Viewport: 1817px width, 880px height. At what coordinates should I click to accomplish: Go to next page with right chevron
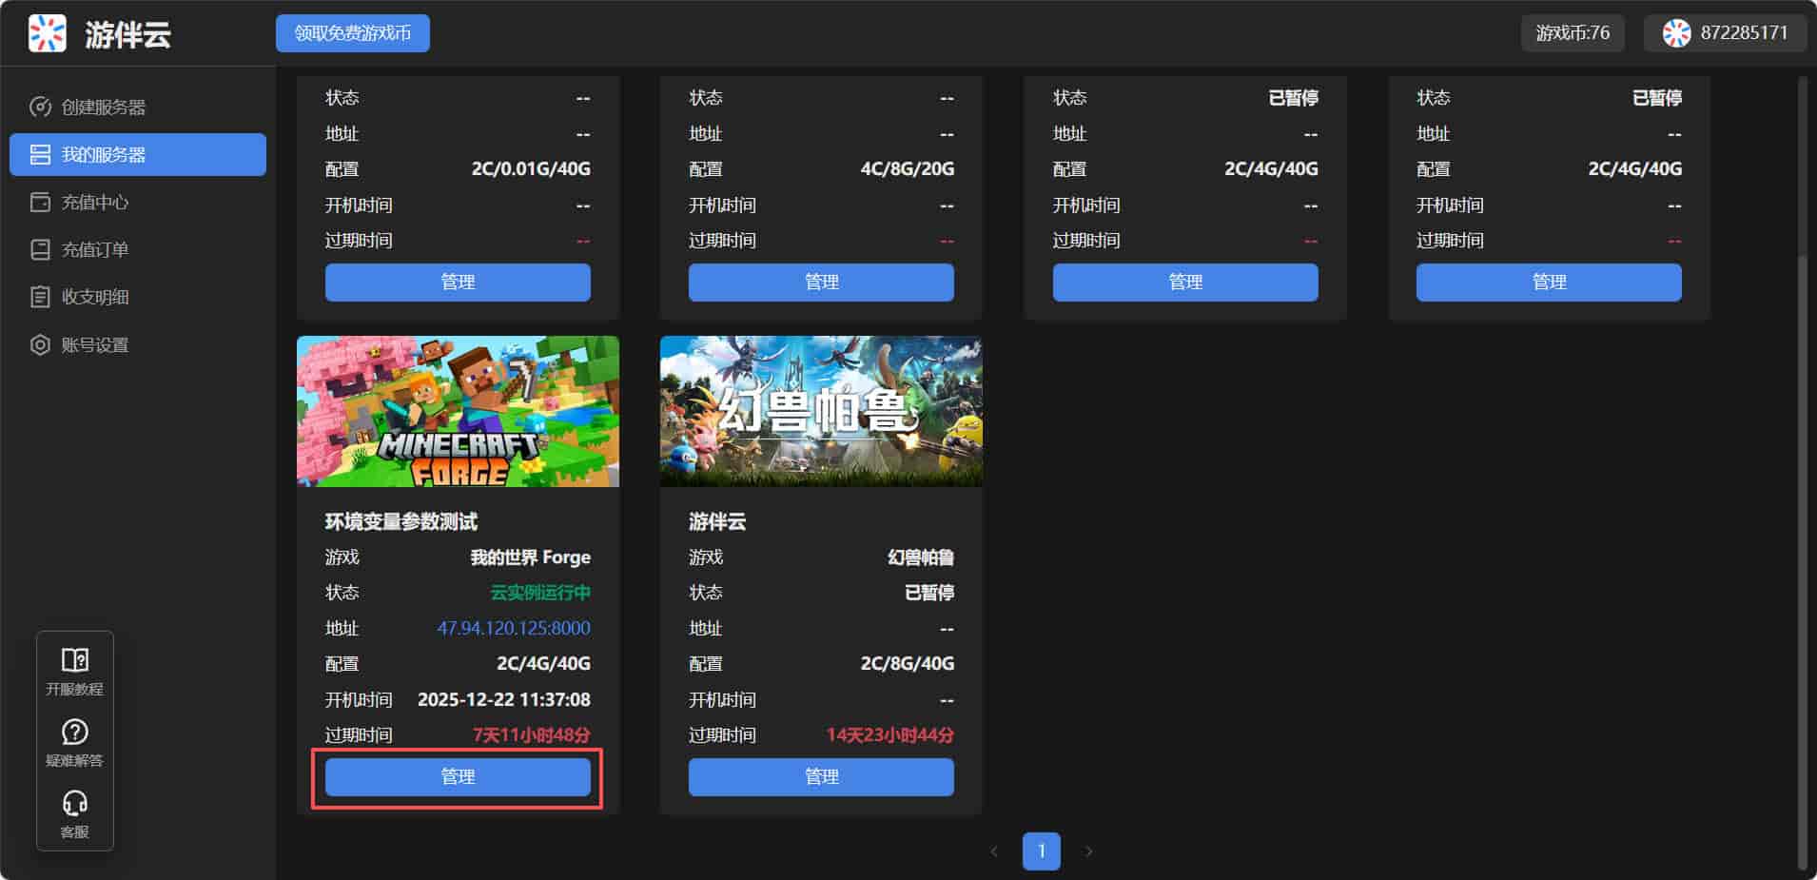coord(1089,851)
